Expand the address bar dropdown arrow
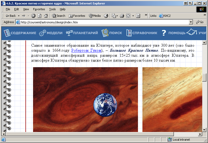The width and height of the screenshot is (208, 143). click(x=191, y=22)
